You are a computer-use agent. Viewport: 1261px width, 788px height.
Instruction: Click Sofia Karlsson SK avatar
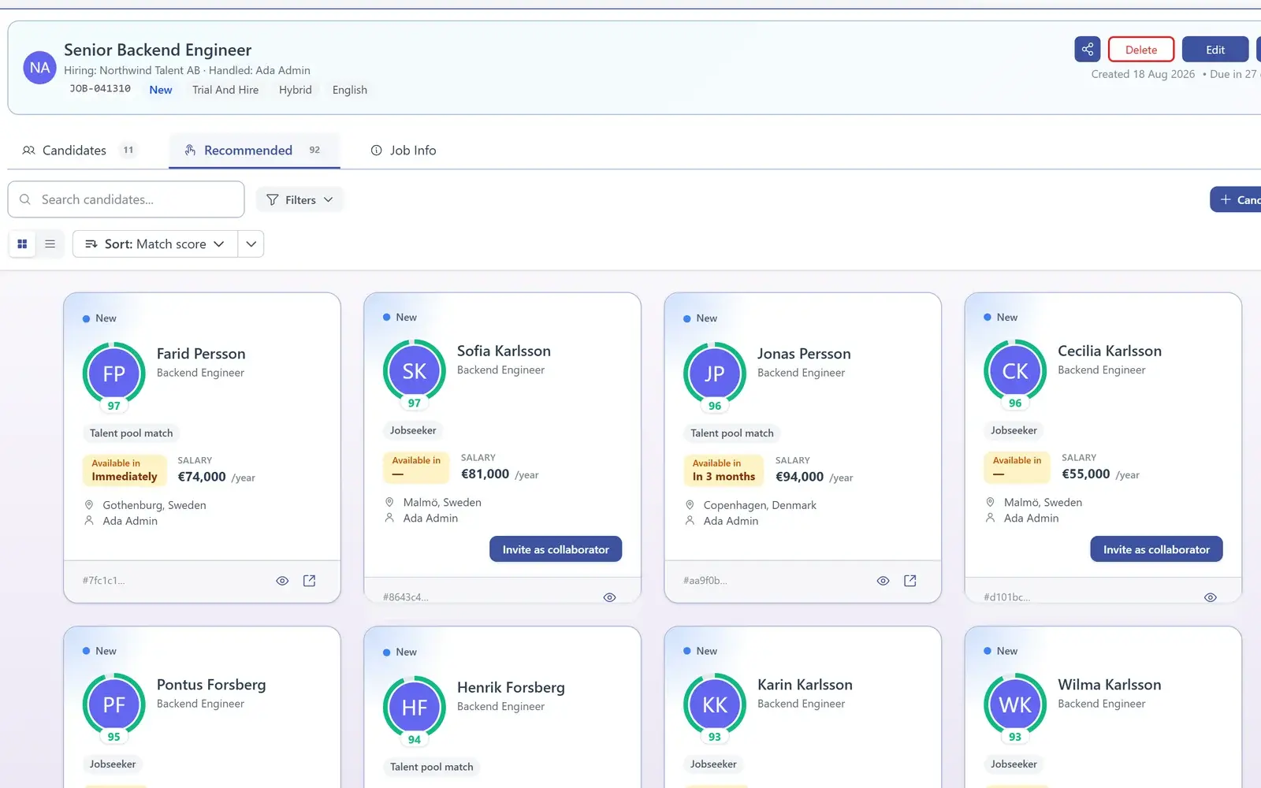pyautogui.click(x=415, y=371)
